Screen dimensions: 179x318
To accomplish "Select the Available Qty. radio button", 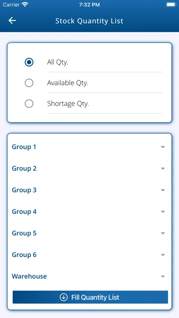I will [29, 83].
